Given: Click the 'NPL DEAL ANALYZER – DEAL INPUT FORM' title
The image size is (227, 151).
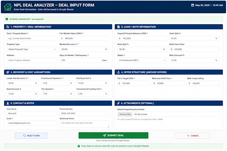Looking at the screenshot, I should pos(54,5).
